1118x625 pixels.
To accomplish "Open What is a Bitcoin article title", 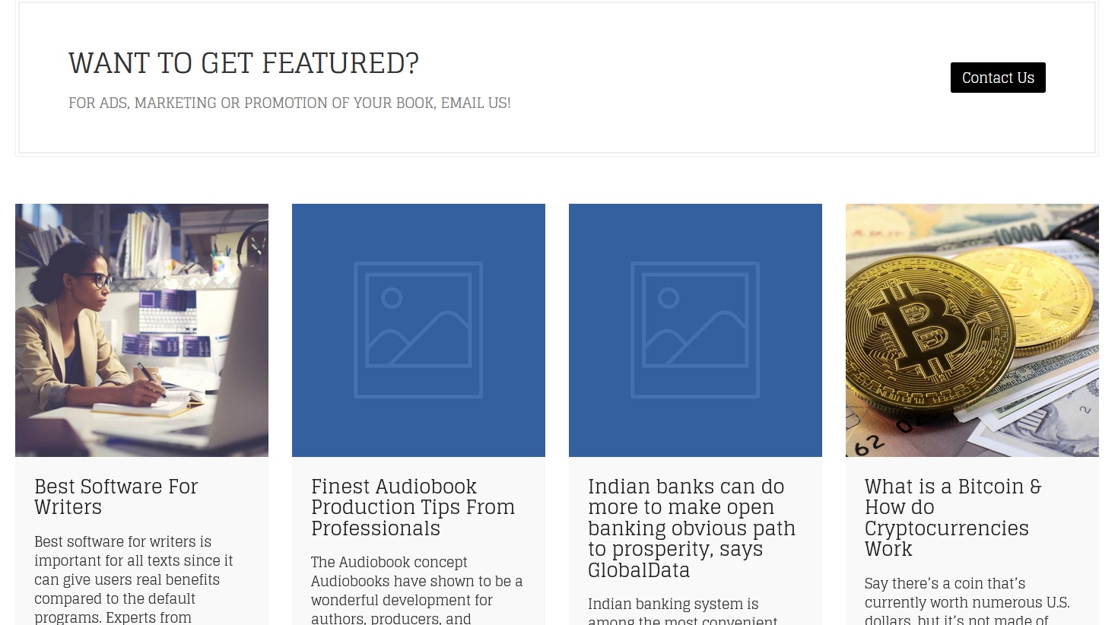I will click(x=953, y=518).
